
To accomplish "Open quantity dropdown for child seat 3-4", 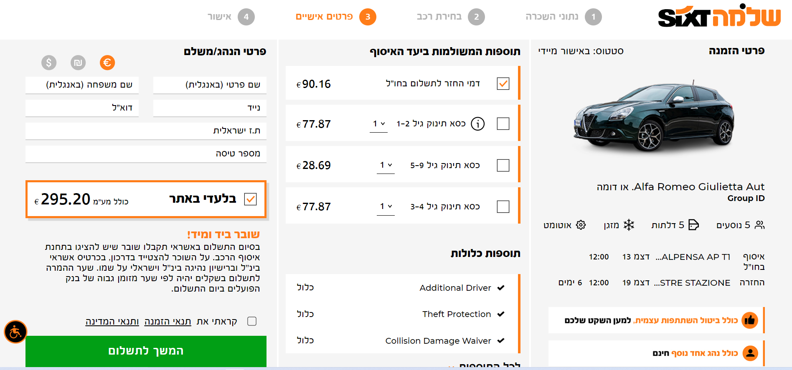I will click(x=386, y=206).
